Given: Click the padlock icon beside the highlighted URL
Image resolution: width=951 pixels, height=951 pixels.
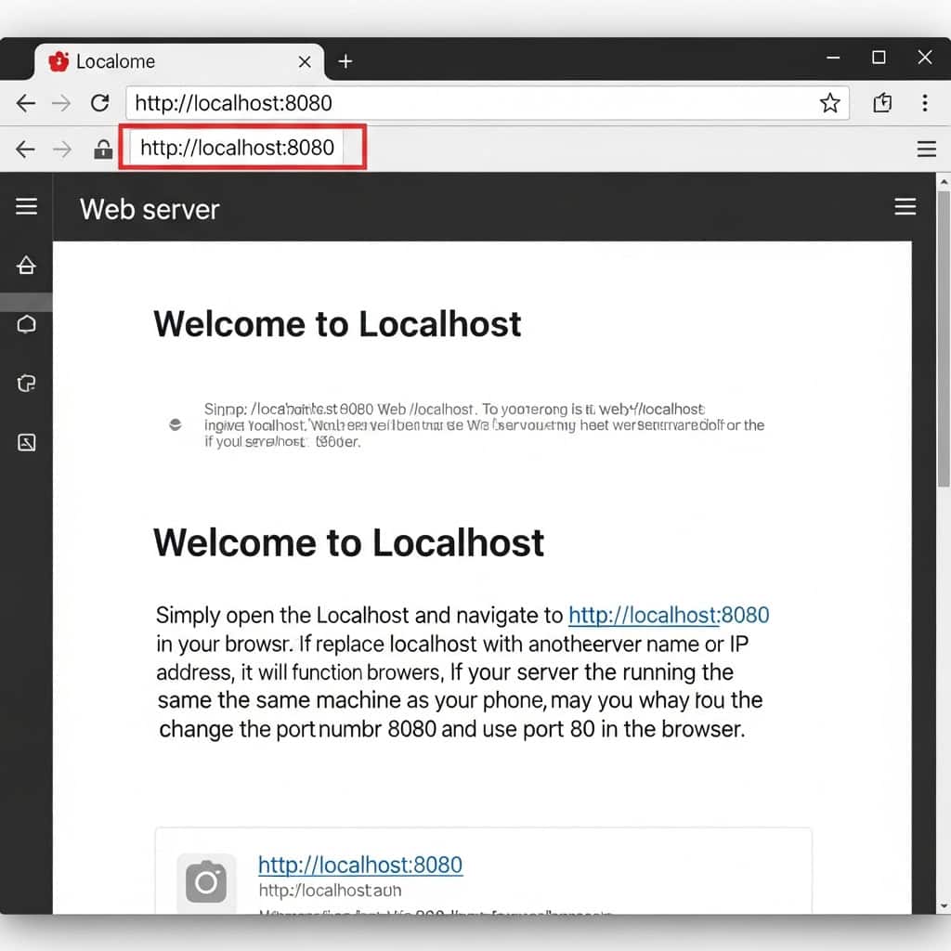Looking at the screenshot, I should click(x=103, y=149).
